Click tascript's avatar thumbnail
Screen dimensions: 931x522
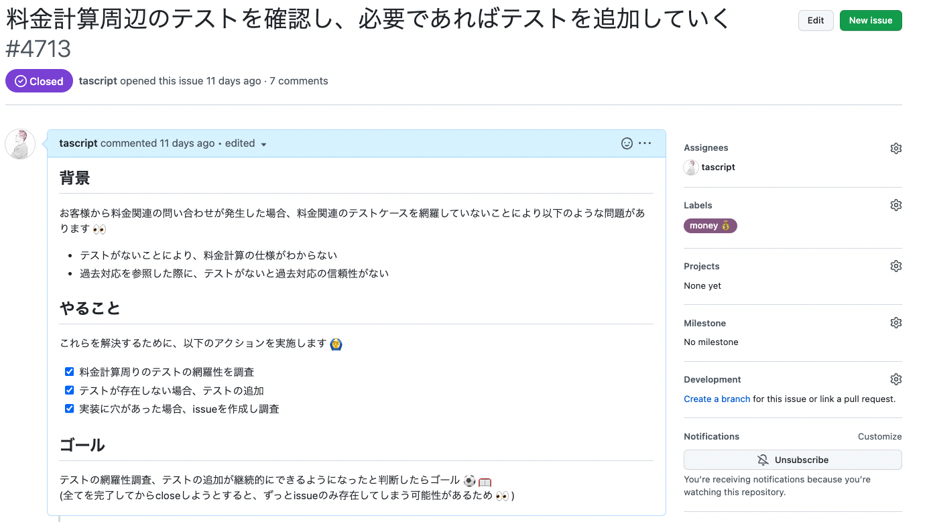(x=19, y=143)
